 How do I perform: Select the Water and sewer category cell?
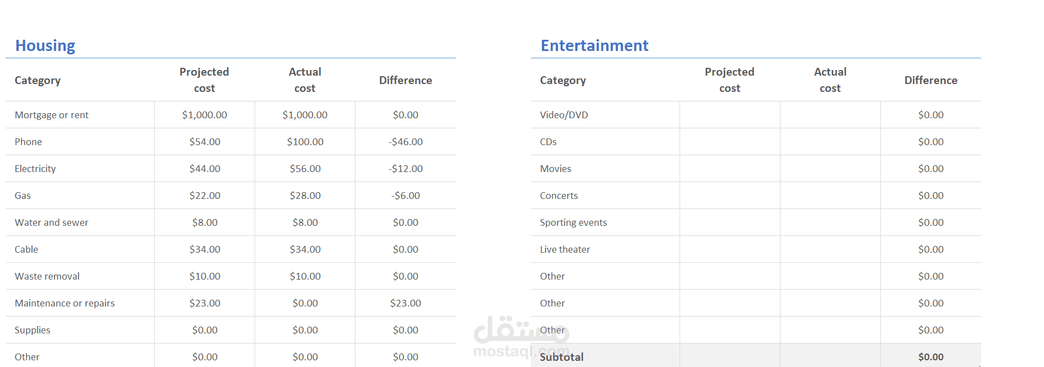click(80, 222)
